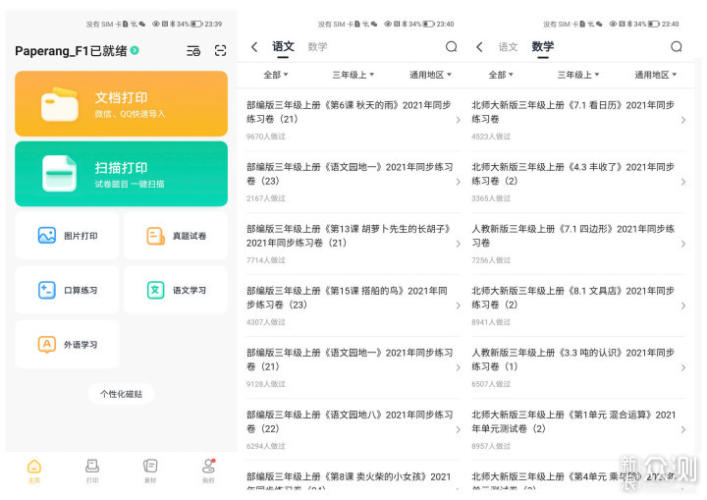Image resolution: width=707 pixels, height=500 pixels.
Task: Open 《语文园地一》 练习卷（23） item
Action: point(353,182)
